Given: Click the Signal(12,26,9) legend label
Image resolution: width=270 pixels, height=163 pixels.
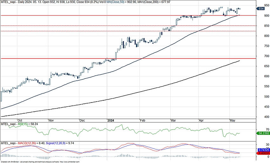Looking at the screenshot, I should tap(57, 143).
